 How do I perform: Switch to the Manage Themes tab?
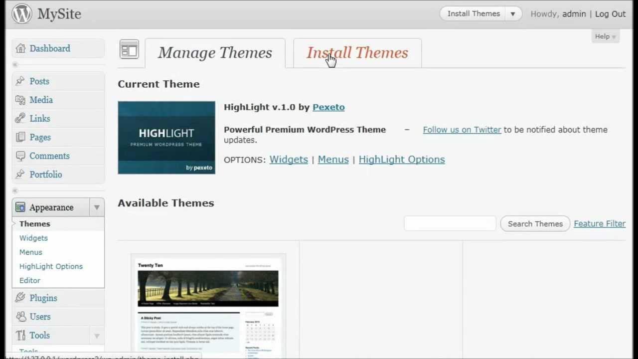click(215, 53)
